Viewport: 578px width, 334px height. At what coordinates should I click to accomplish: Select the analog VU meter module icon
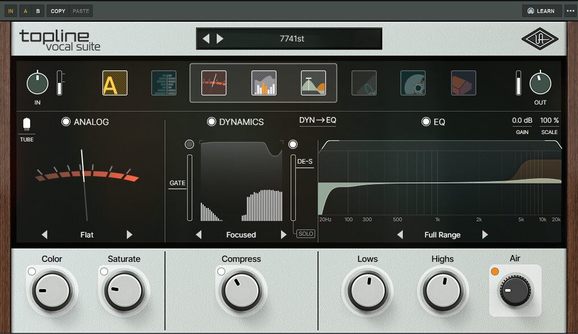click(x=214, y=83)
